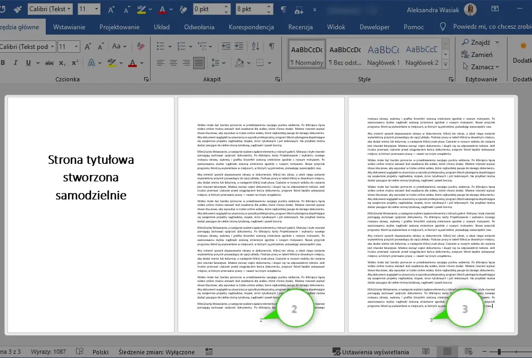Click the Zamień replace button

pos(477,55)
